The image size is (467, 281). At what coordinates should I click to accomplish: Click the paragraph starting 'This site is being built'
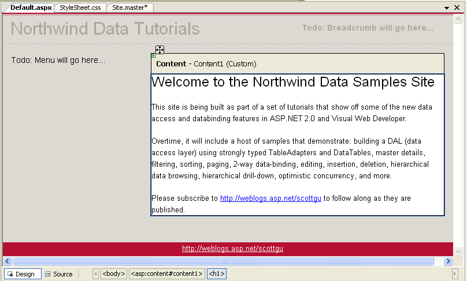coord(292,113)
